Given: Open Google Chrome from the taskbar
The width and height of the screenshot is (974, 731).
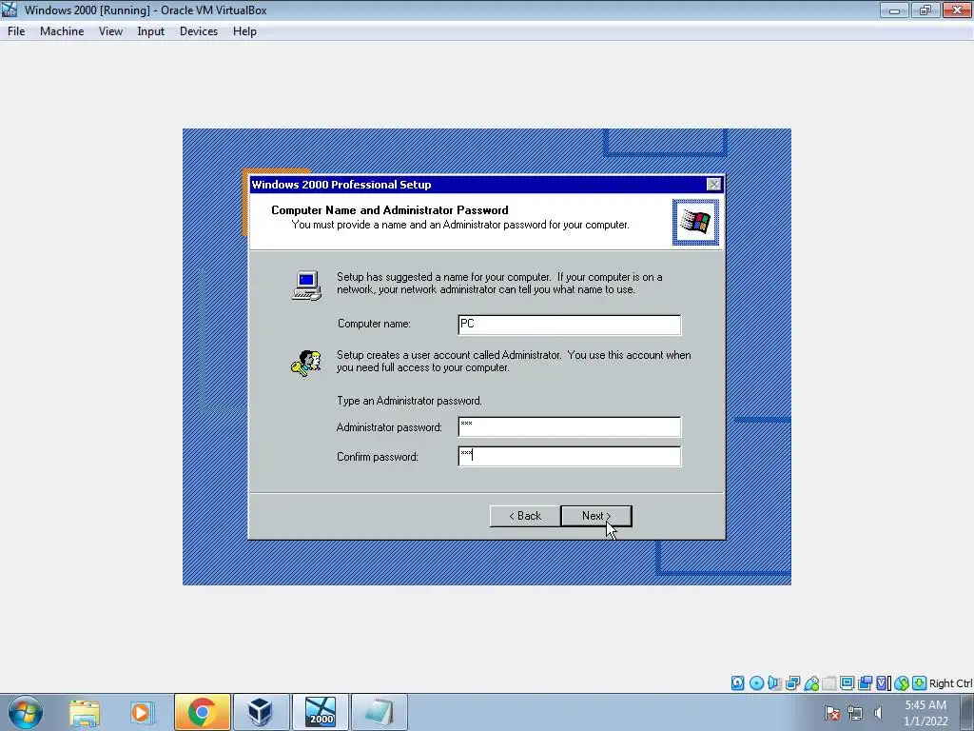Looking at the screenshot, I should [202, 712].
